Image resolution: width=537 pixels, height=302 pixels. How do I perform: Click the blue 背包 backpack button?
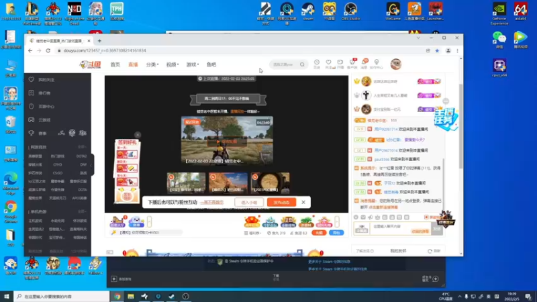pos(336,233)
